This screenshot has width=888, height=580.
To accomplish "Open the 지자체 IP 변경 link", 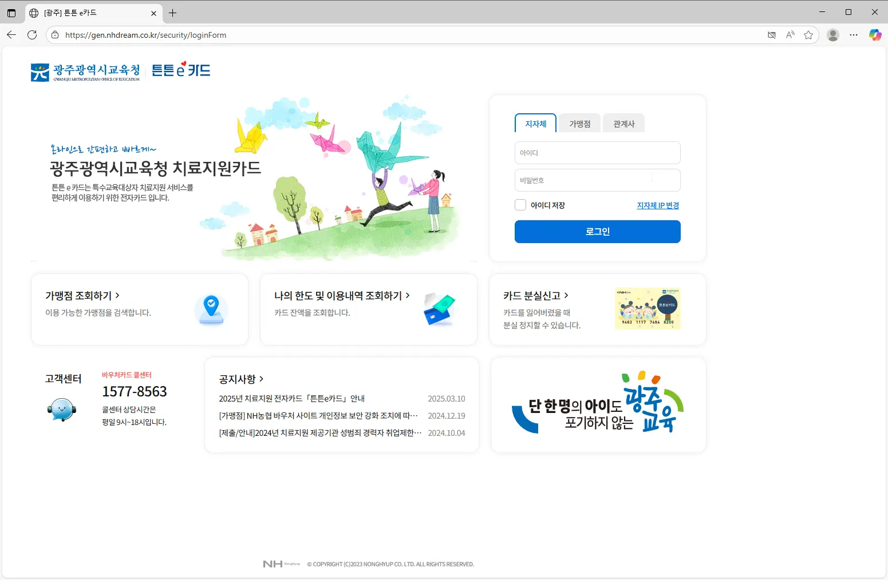I will [x=658, y=205].
